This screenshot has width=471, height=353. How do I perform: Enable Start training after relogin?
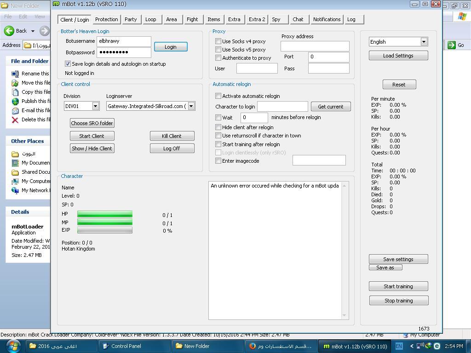218,144
